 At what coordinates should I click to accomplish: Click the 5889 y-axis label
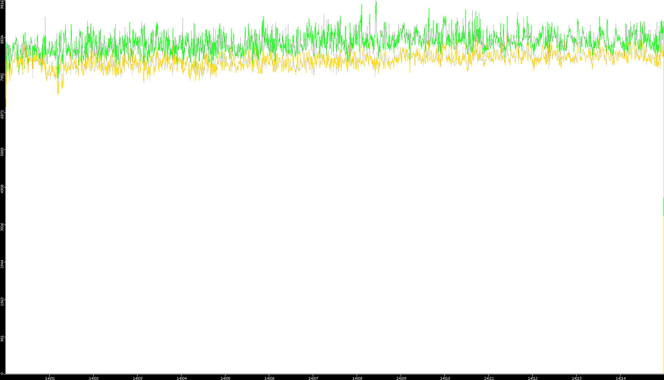point(2,152)
